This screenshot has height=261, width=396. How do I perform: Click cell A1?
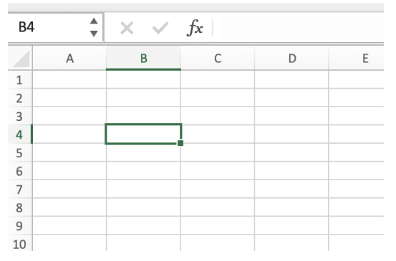pos(69,79)
